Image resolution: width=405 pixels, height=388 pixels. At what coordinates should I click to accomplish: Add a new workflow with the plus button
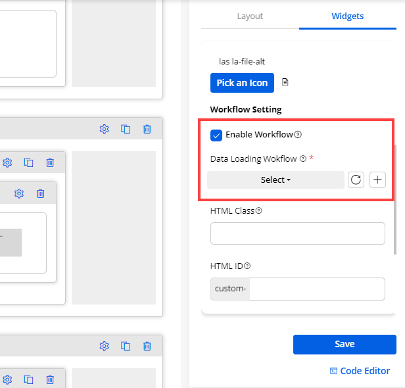pyautogui.click(x=377, y=180)
